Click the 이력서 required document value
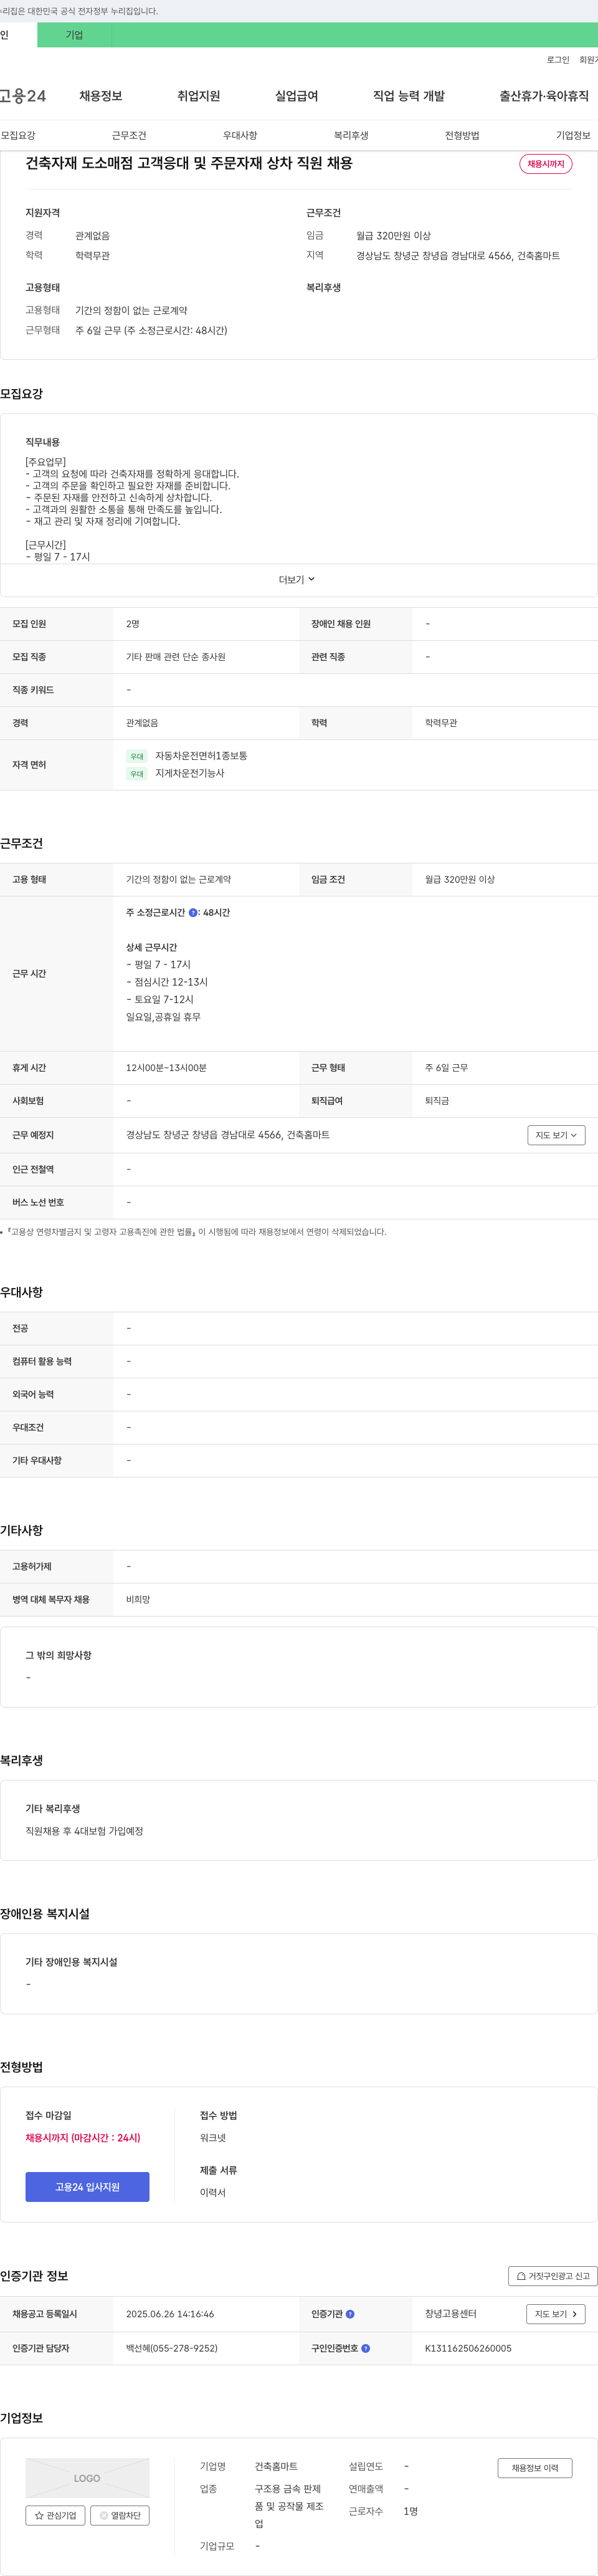Screen dimensions: 598x2576 tap(213, 2192)
